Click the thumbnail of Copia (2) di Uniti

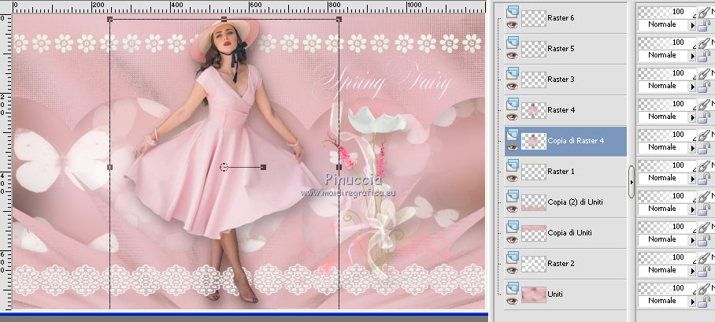[x=534, y=202]
